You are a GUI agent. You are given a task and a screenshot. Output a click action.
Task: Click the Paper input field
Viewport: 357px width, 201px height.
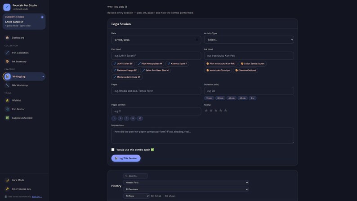[156, 91]
